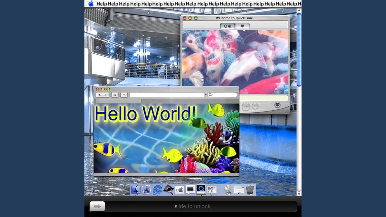Click the Hello World! heading text
Image resolution: width=386 pixels, height=217 pixels.
tap(146, 114)
